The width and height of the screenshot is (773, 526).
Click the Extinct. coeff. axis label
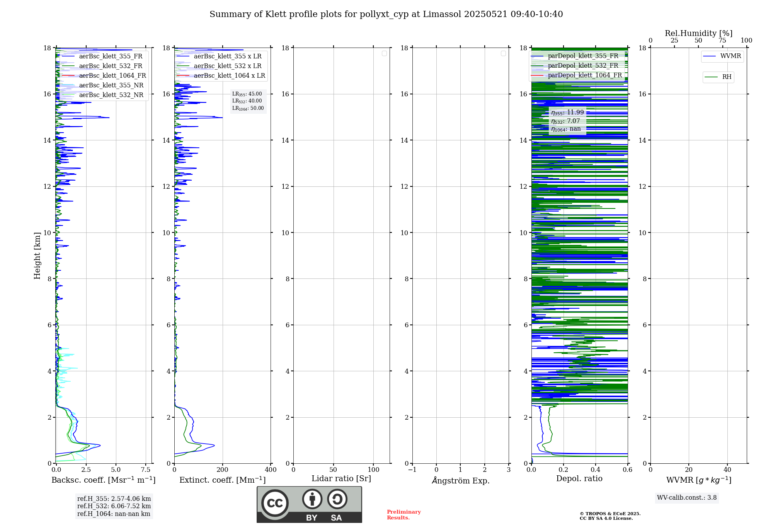click(x=223, y=480)
